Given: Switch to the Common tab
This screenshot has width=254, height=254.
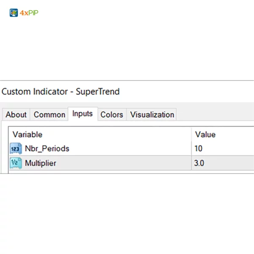Looking at the screenshot, I should (x=50, y=115).
